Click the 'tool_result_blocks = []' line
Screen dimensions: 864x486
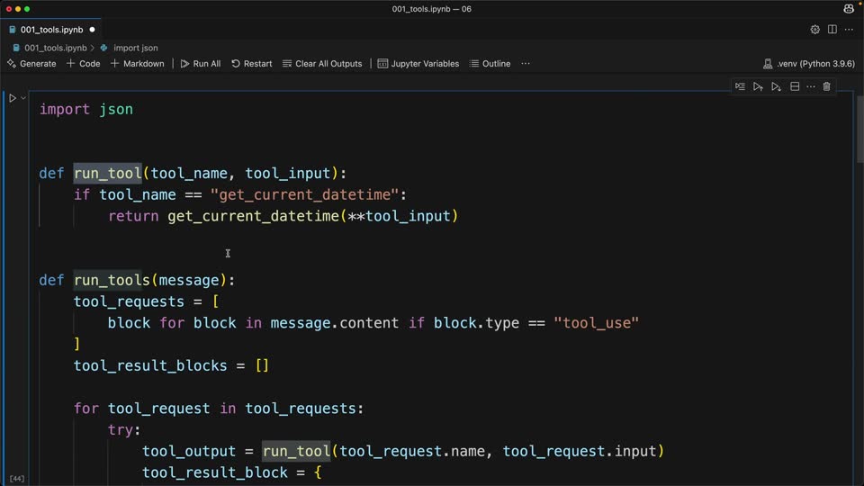pyautogui.click(x=171, y=366)
